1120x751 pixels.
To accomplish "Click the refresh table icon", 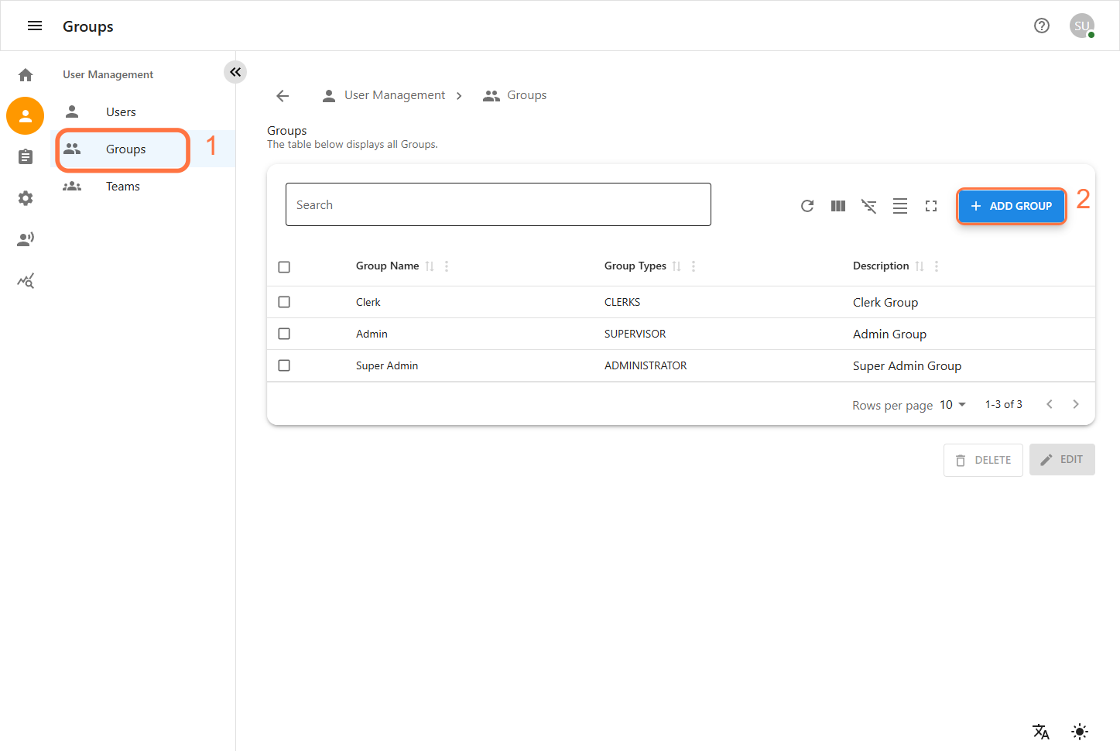I will click(807, 206).
